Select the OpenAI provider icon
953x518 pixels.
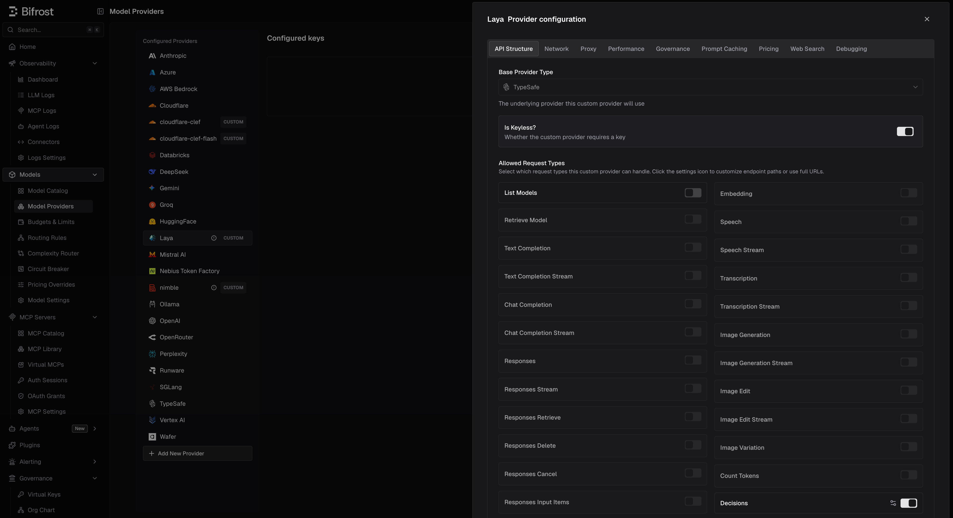(152, 321)
